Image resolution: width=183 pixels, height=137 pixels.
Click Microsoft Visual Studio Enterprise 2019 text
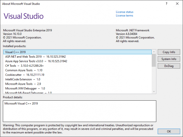tap(27, 30)
